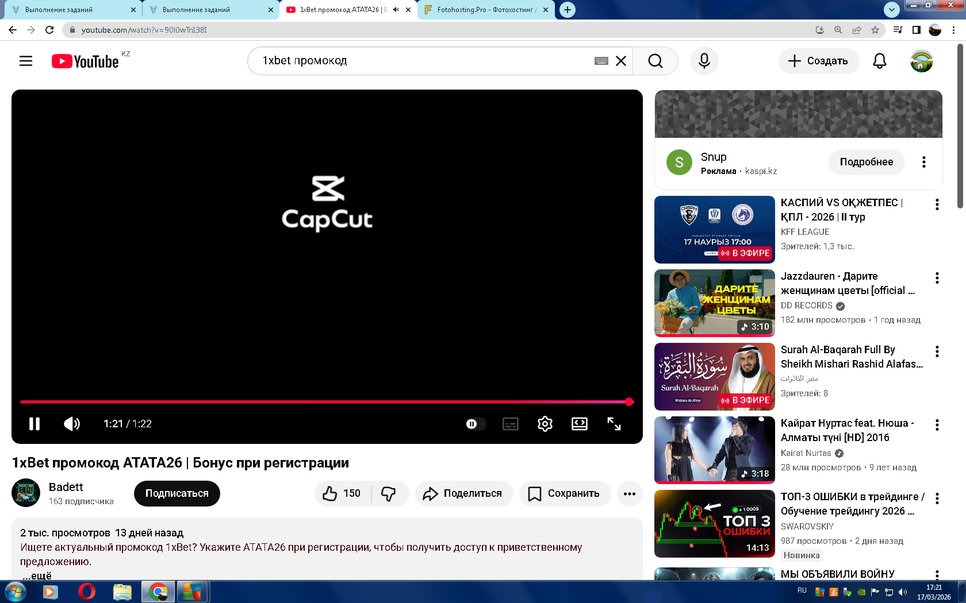Toggle the autoplay switch

click(476, 424)
